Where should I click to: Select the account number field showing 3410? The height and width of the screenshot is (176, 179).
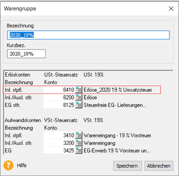tap(59, 135)
